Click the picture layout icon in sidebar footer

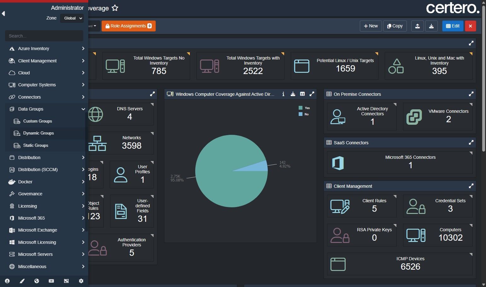(66, 281)
